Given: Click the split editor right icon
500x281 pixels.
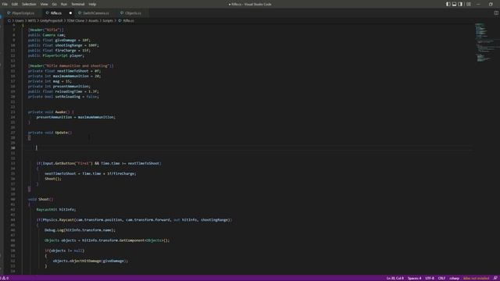Looking at the screenshot, I should pyautogui.click(x=496, y=13).
